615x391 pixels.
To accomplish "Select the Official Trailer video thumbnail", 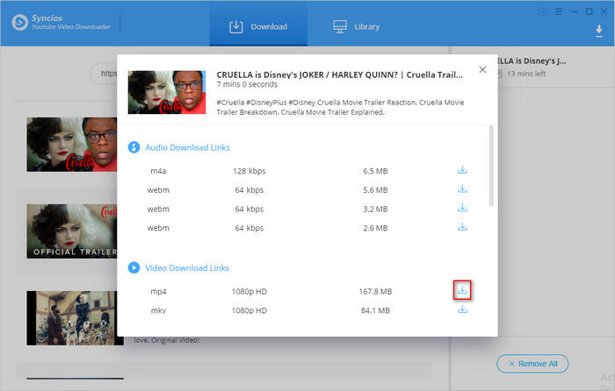I will pyautogui.click(x=72, y=230).
